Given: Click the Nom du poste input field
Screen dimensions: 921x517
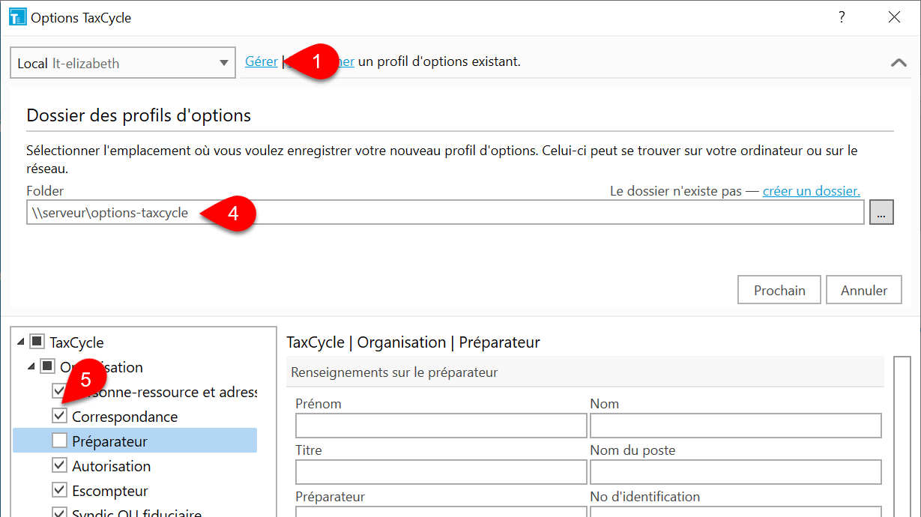Looking at the screenshot, I should [735, 472].
